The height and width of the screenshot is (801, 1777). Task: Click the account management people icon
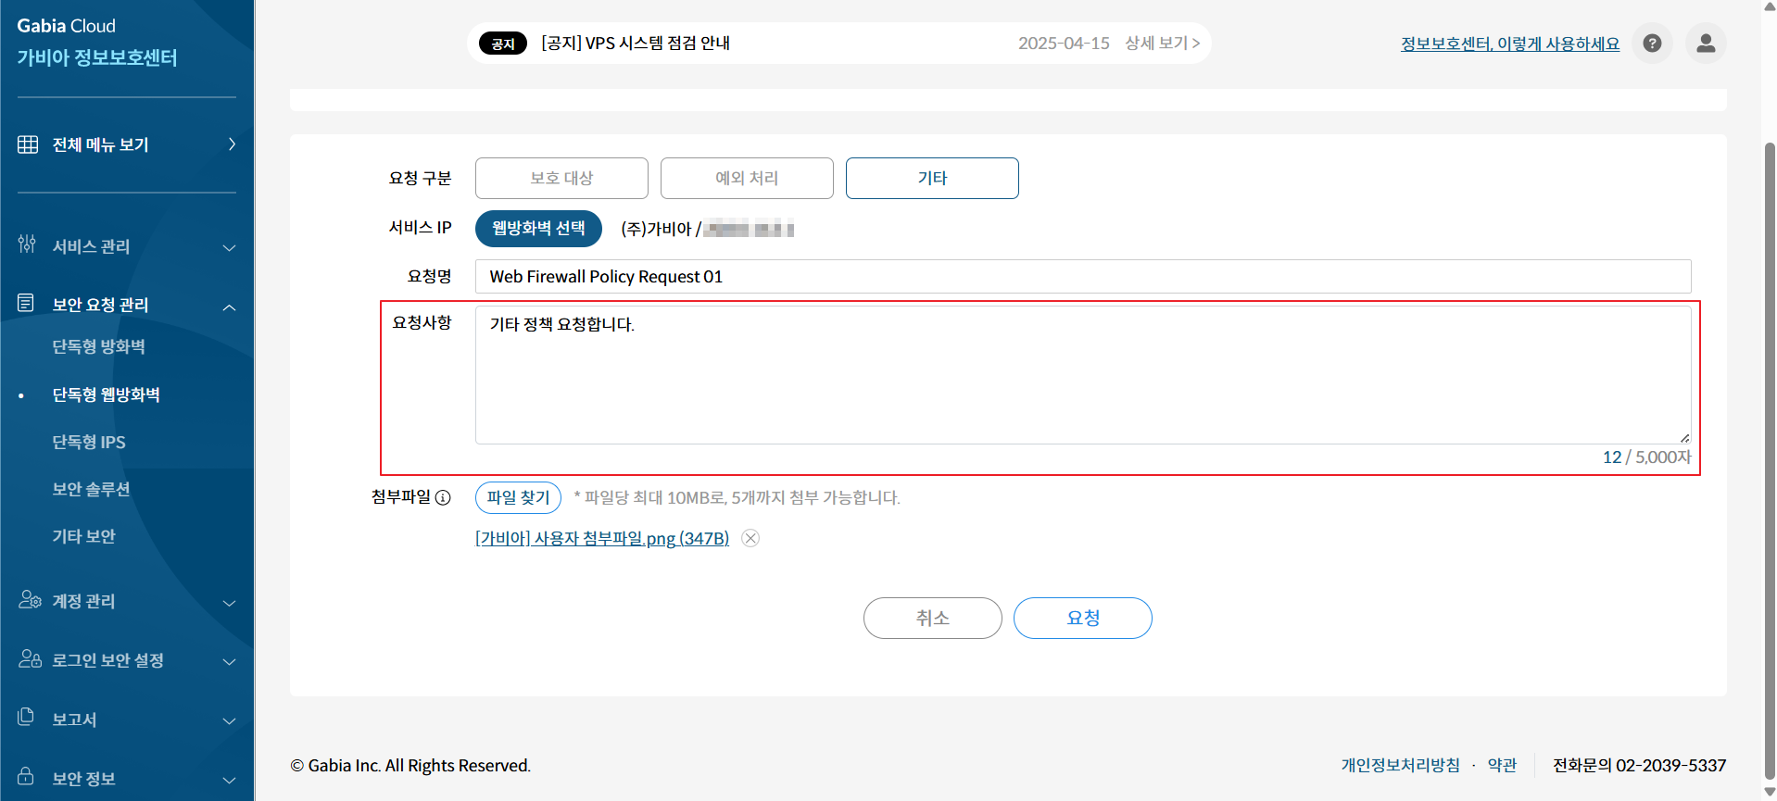[30, 600]
